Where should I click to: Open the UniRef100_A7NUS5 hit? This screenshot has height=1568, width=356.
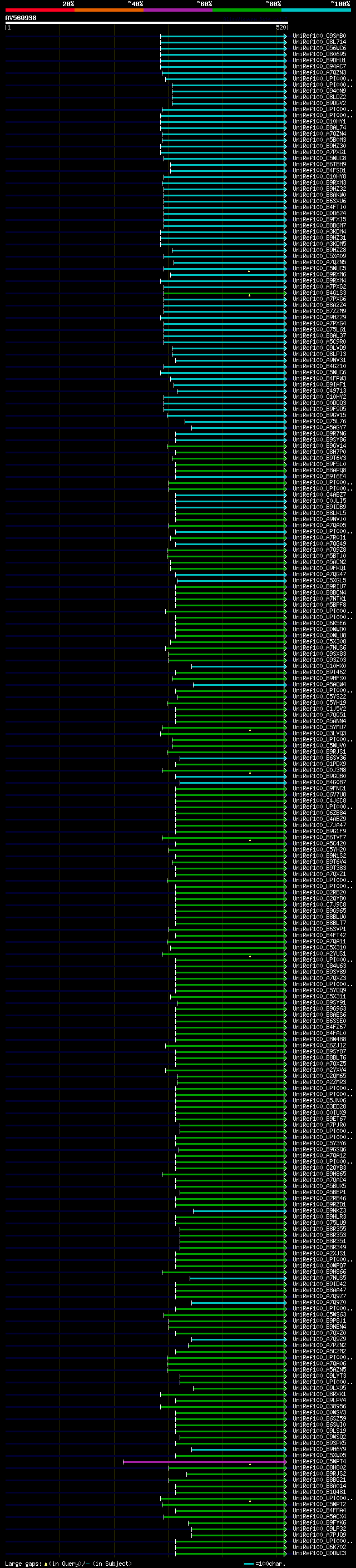click(319, 1278)
